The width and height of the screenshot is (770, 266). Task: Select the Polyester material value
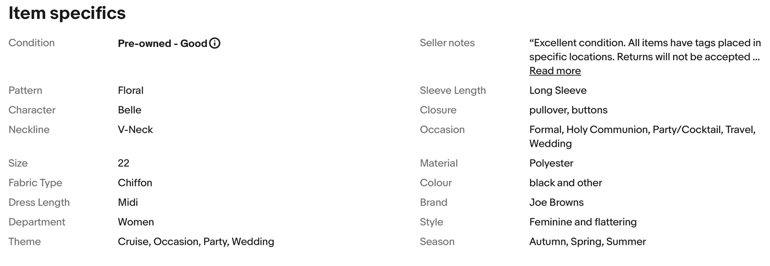551,163
